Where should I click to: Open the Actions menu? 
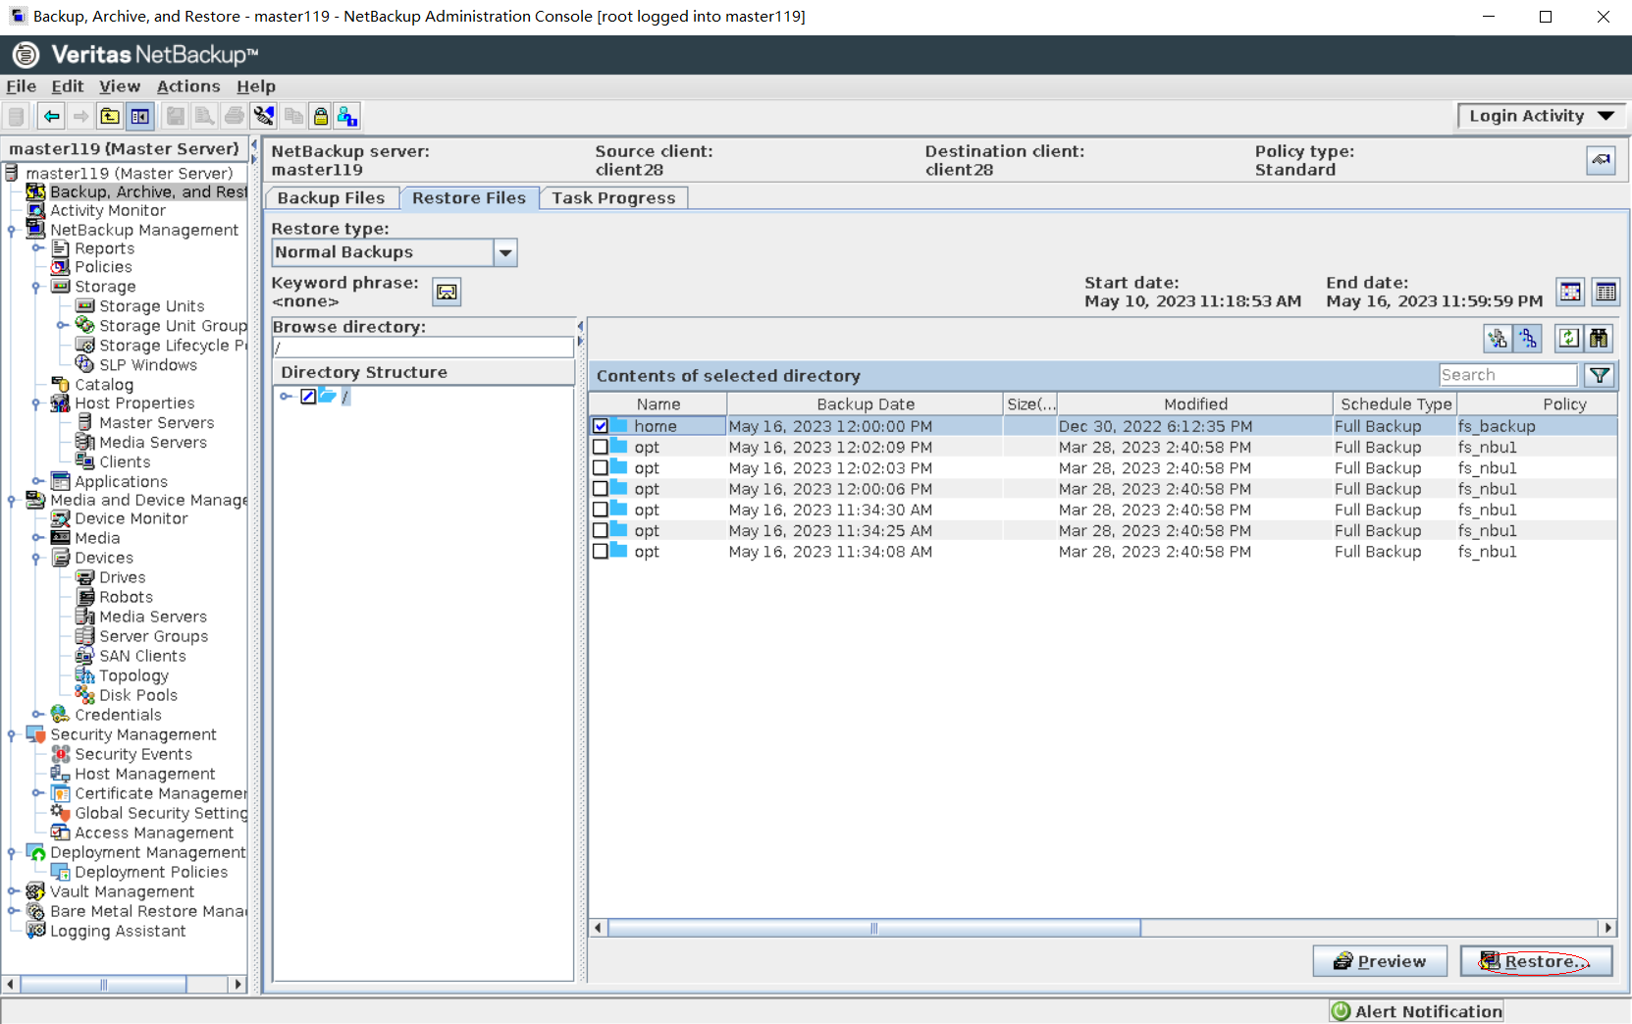[188, 86]
